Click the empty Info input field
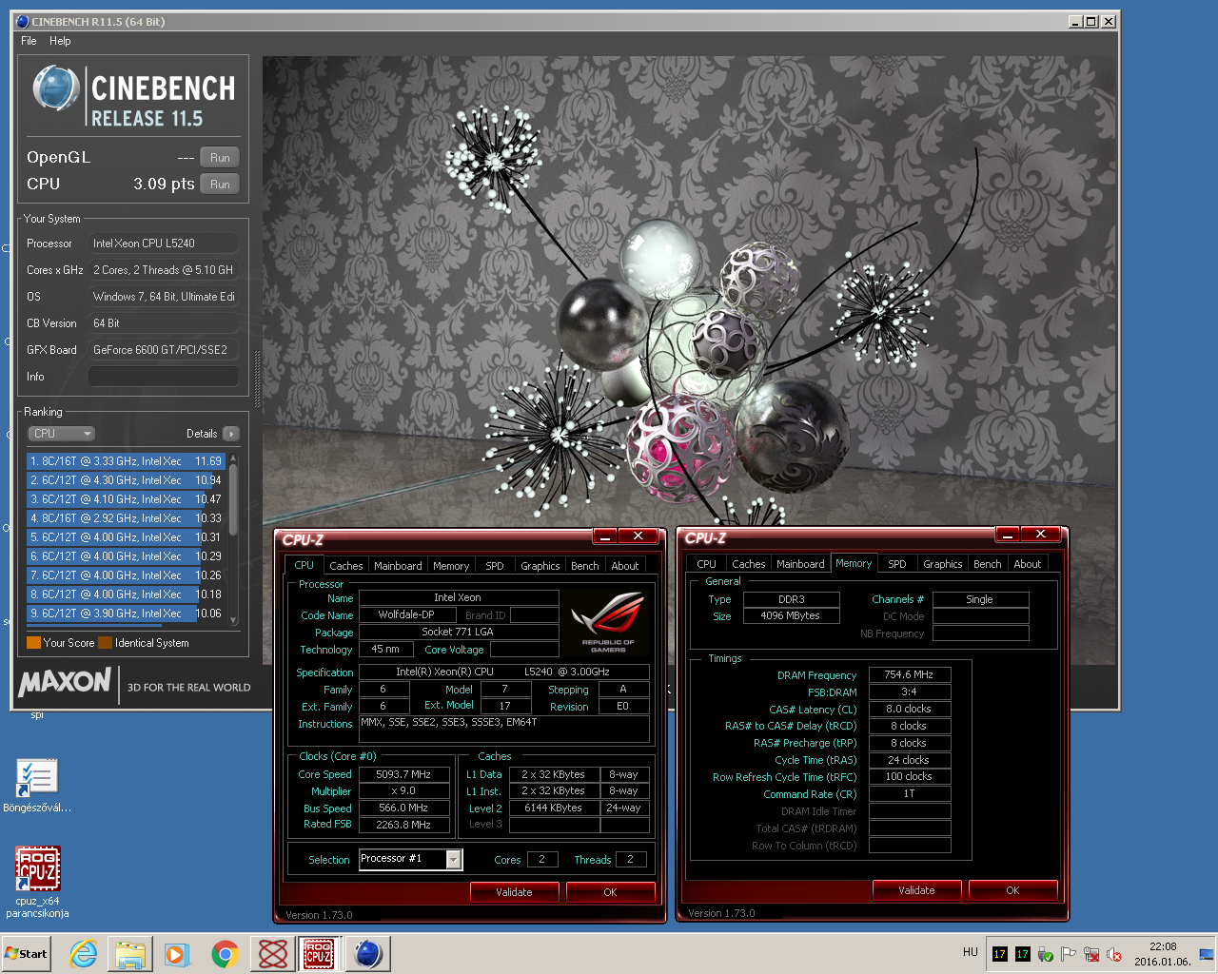 pyautogui.click(x=163, y=377)
